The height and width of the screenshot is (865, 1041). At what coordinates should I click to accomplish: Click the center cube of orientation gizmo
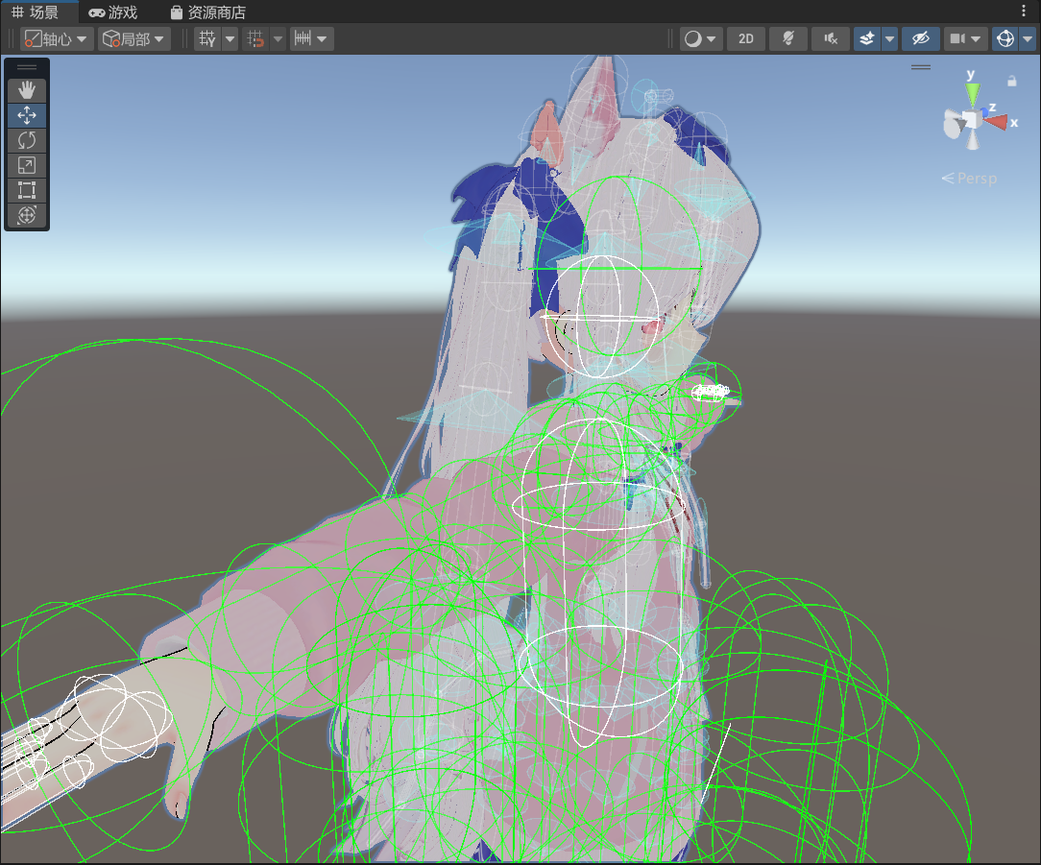pyautogui.click(x=973, y=120)
